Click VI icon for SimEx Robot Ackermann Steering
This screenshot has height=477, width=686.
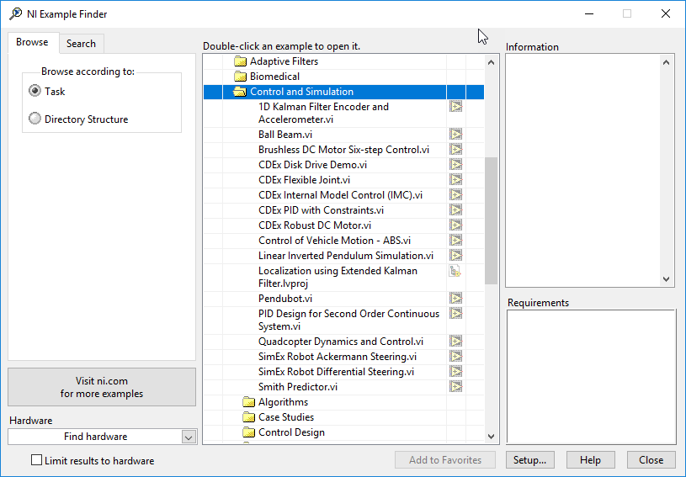point(455,357)
